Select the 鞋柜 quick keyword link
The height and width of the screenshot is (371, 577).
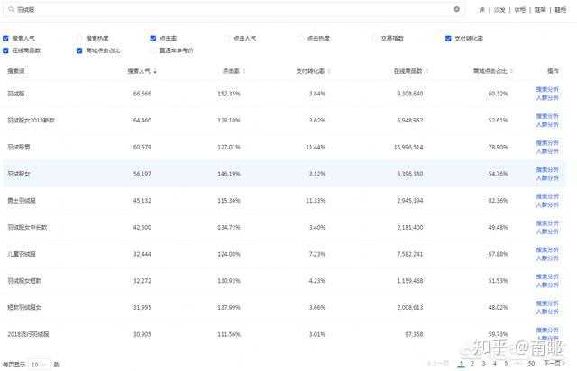click(561, 9)
